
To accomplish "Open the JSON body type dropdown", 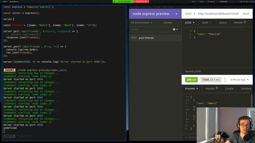I will tap(190, 23).
